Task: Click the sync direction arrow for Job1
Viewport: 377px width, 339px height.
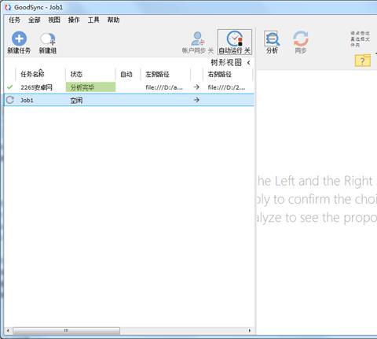Action: pyautogui.click(x=196, y=100)
